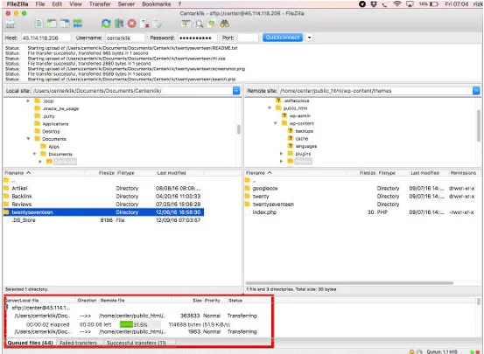Select the index.php file in remote list
Image resolution: width=484 pixels, height=354 pixels.
coord(362,212)
